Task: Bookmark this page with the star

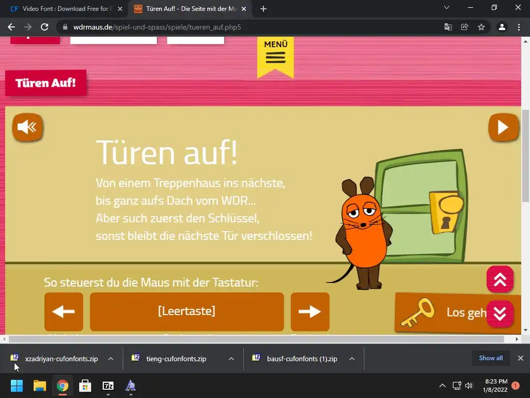Action: coord(481,27)
